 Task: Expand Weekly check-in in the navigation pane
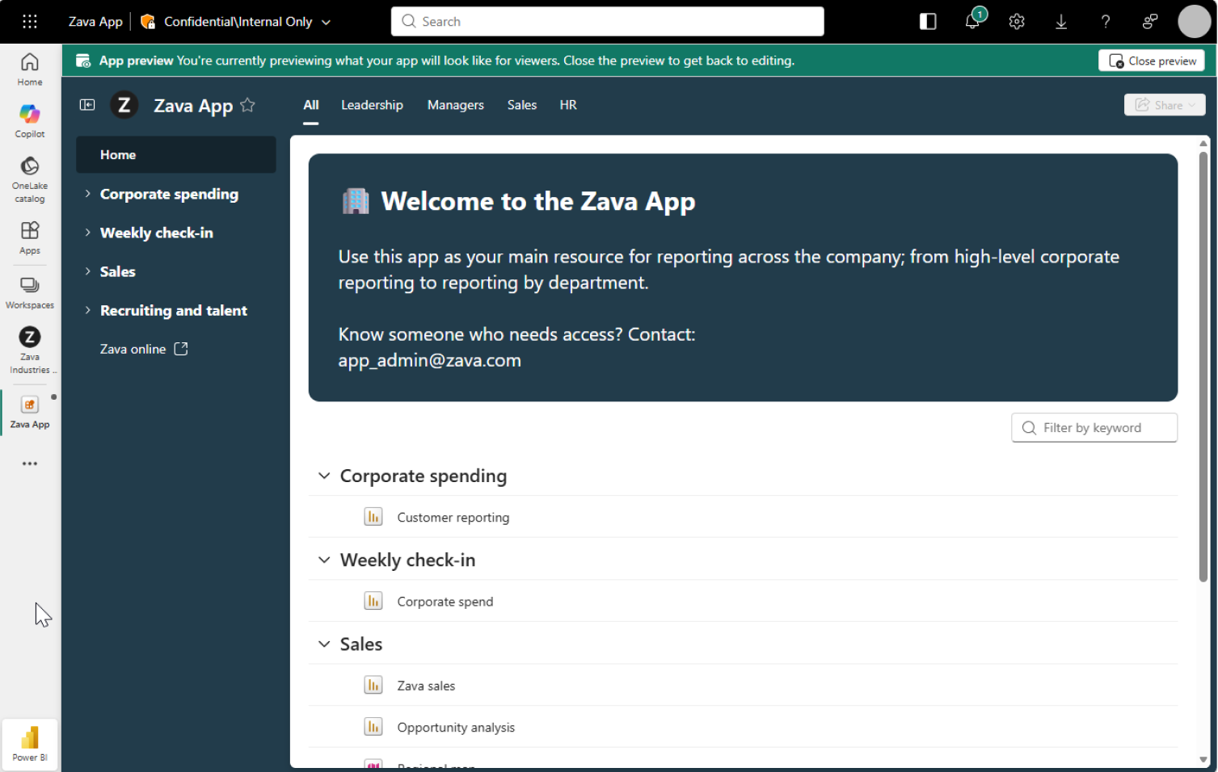(87, 233)
